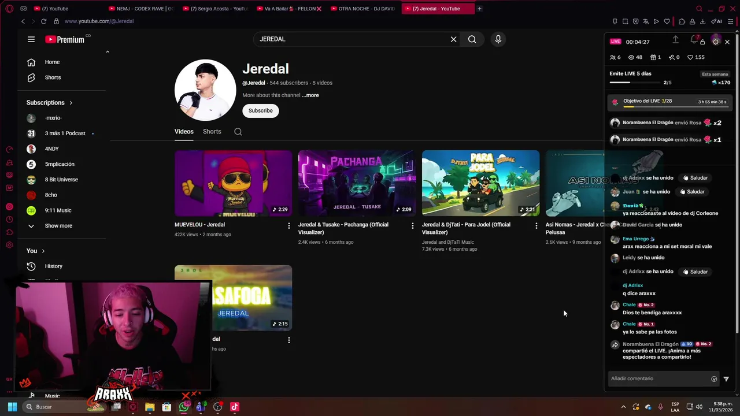Screen dimensions: 740x416
Task: Open Shorts in the sidebar
Action: 53,77
